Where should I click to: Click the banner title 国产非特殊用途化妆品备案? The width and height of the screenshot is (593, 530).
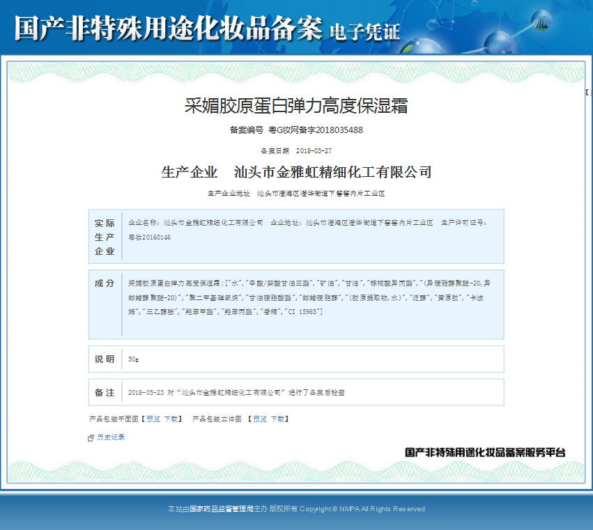coord(169,29)
